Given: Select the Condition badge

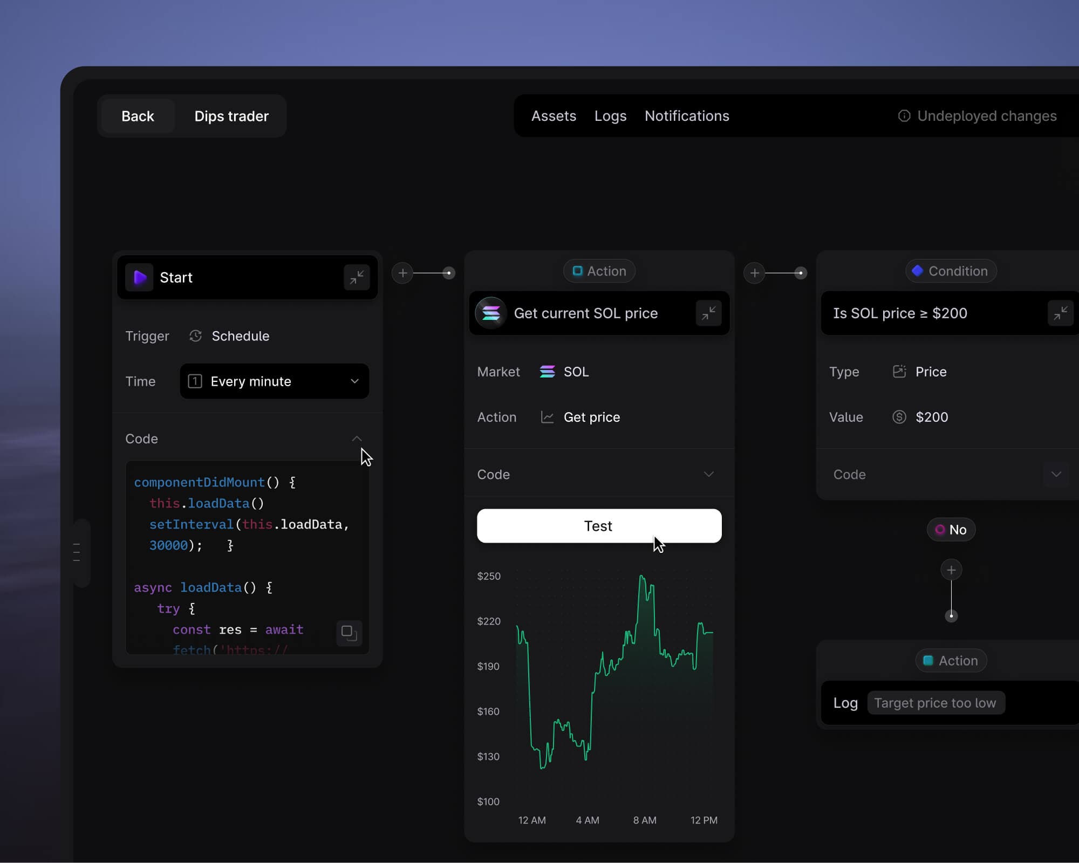Looking at the screenshot, I should tap(951, 271).
